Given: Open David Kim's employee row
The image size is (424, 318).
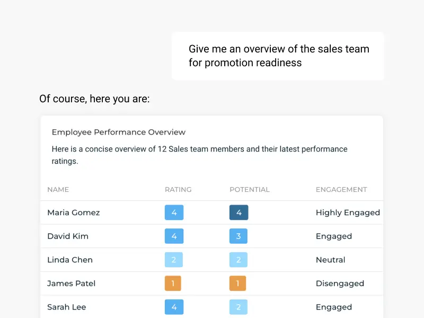Looking at the screenshot, I should (211, 236).
